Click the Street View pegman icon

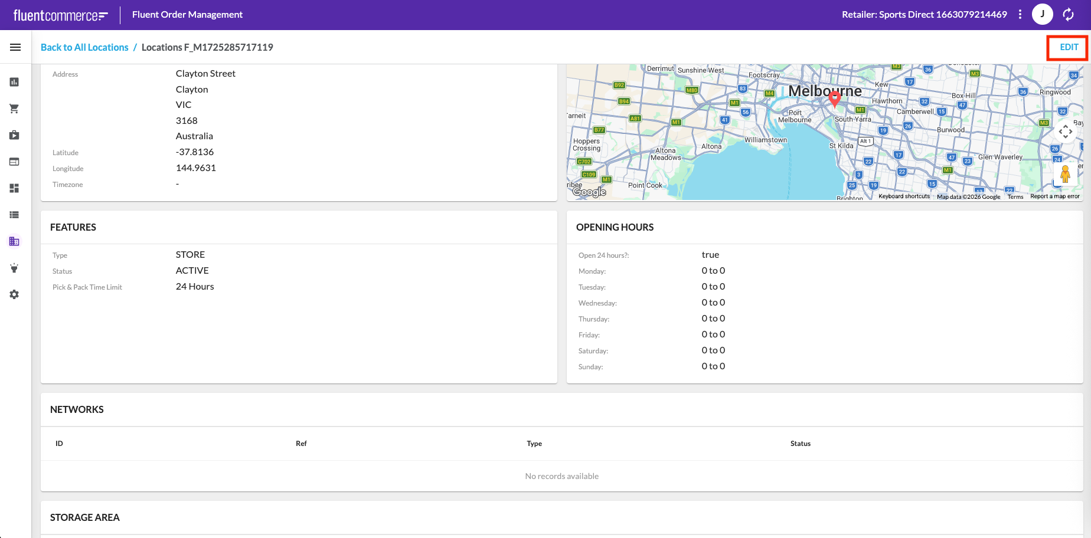tap(1065, 174)
